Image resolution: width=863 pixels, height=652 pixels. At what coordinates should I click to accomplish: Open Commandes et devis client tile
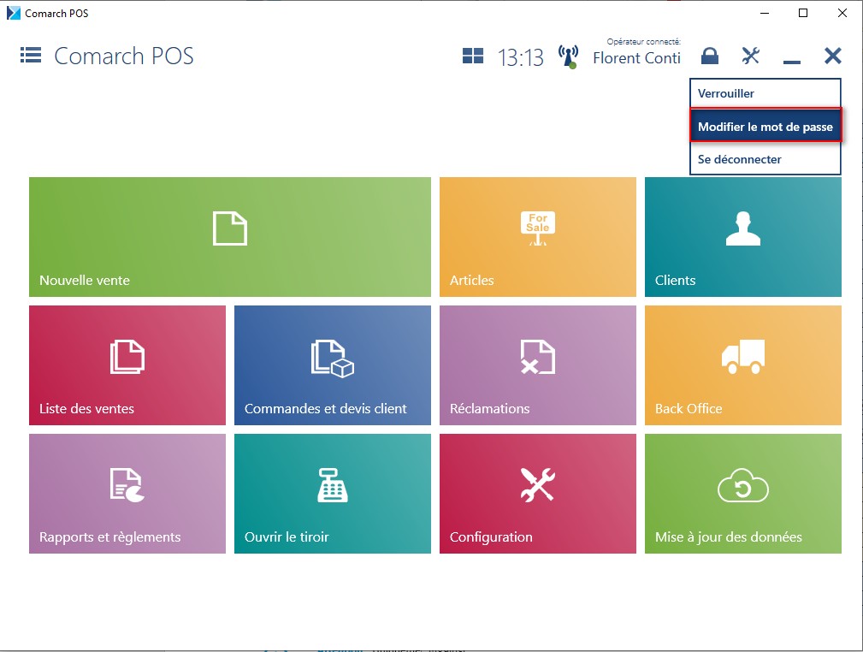(x=333, y=365)
